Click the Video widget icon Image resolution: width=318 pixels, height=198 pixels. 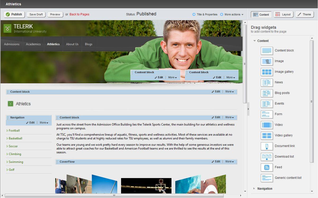tap(267, 125)
